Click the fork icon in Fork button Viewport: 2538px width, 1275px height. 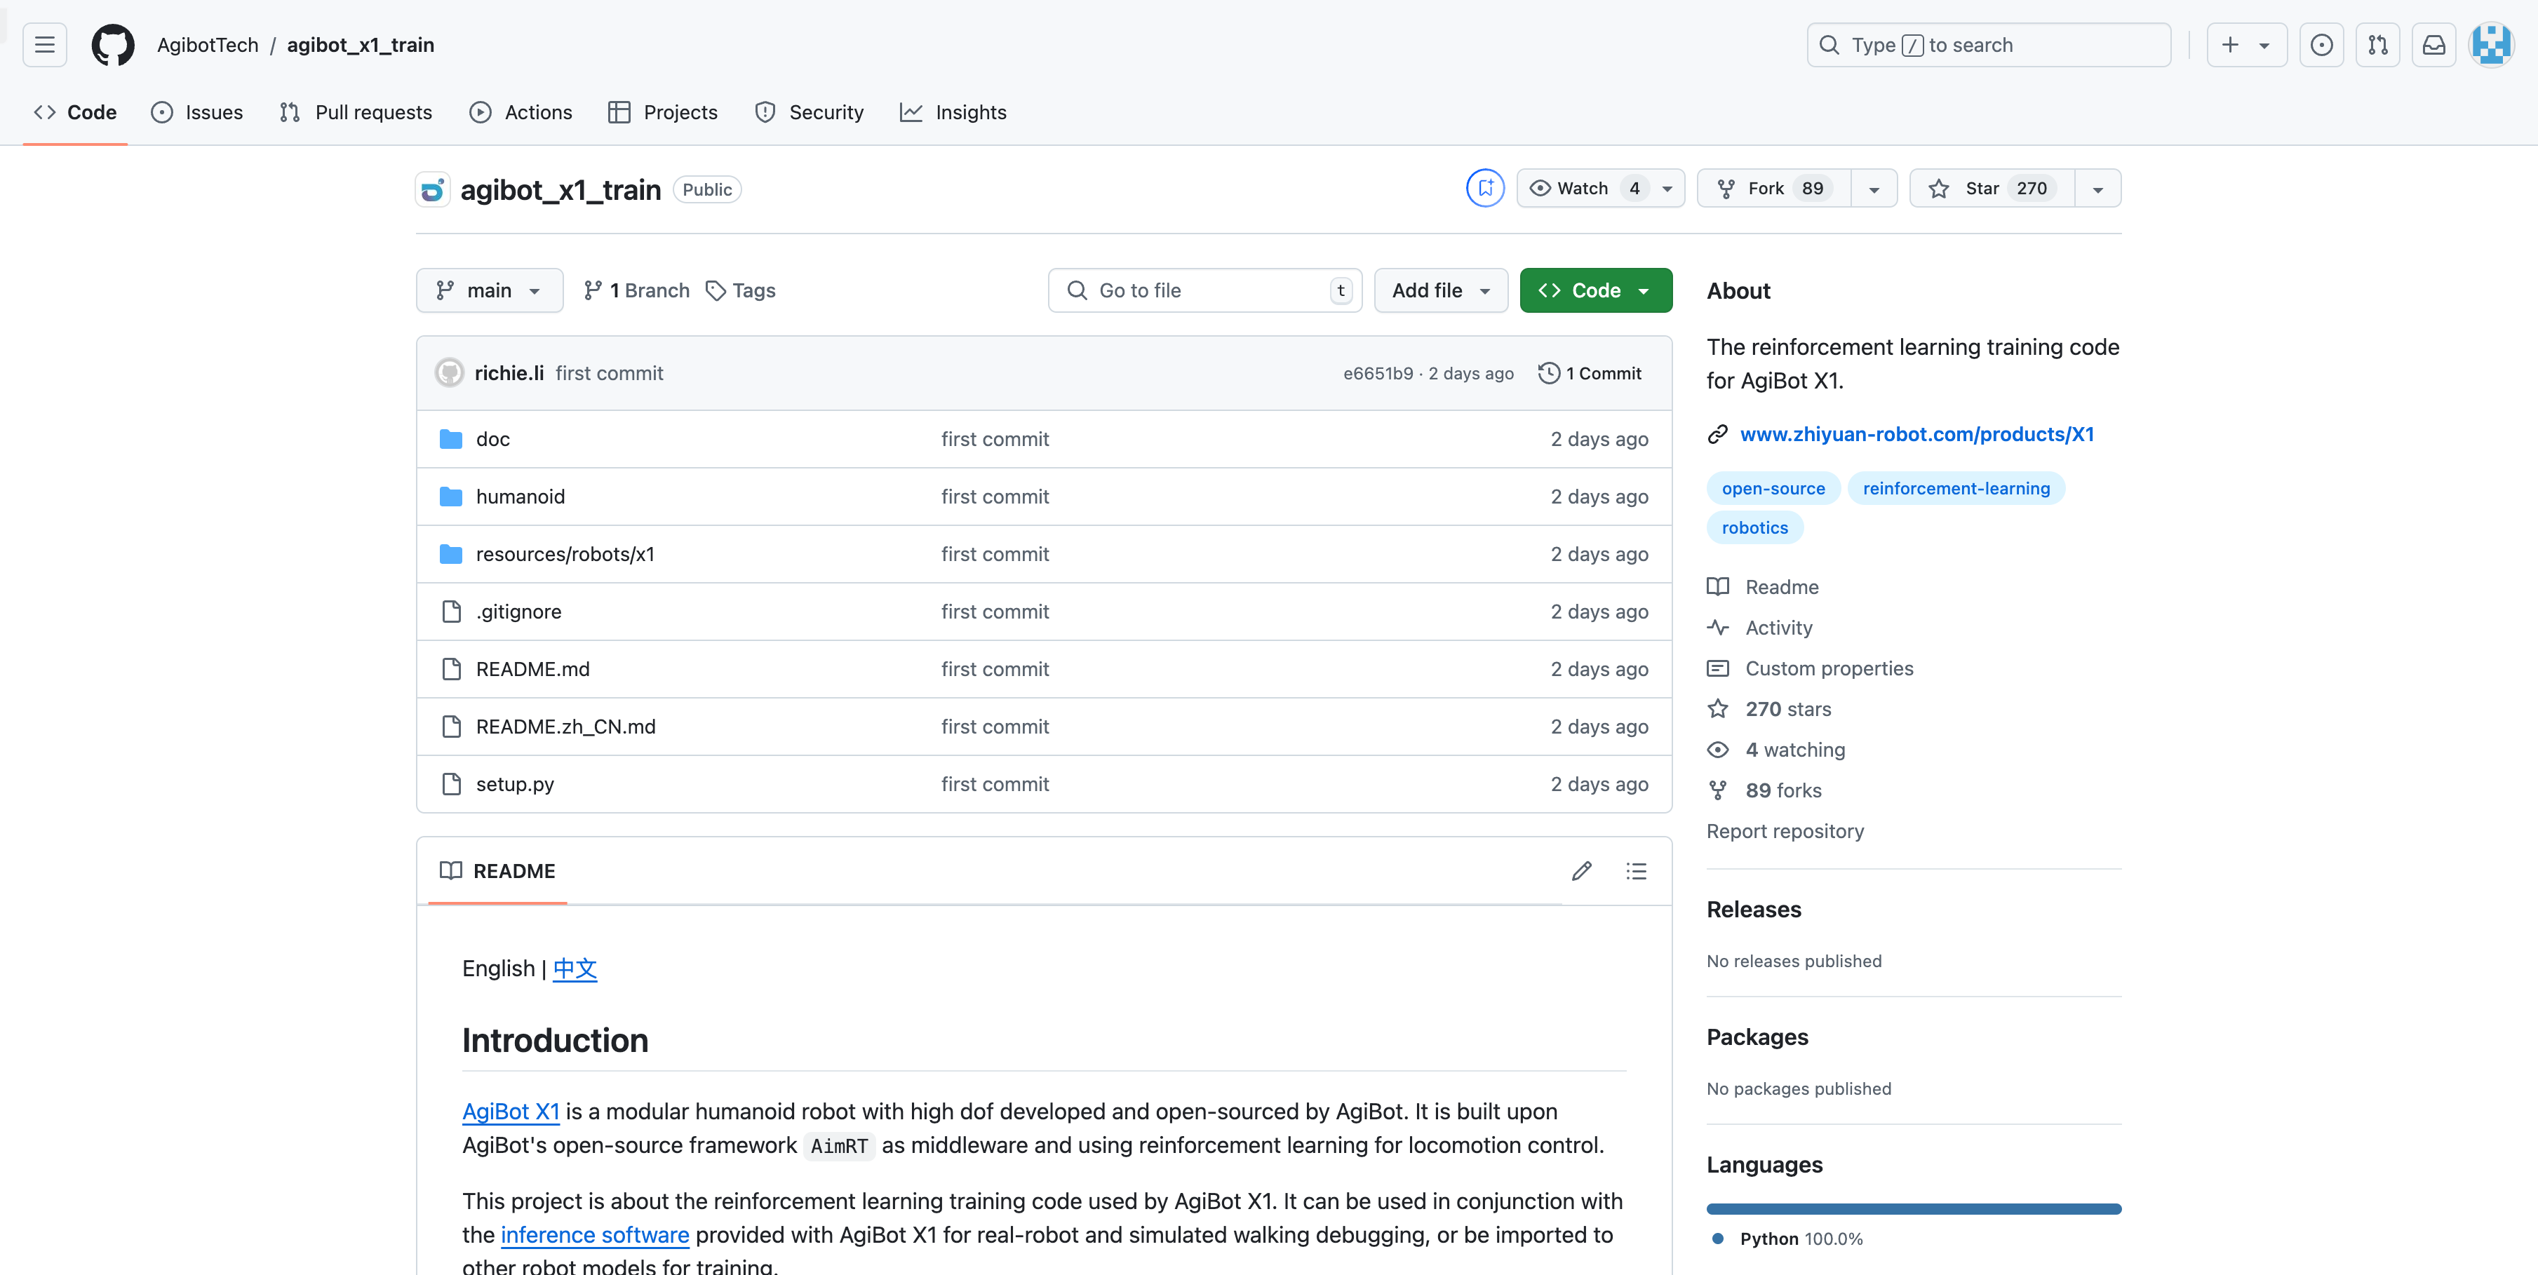click(1726, 188)
